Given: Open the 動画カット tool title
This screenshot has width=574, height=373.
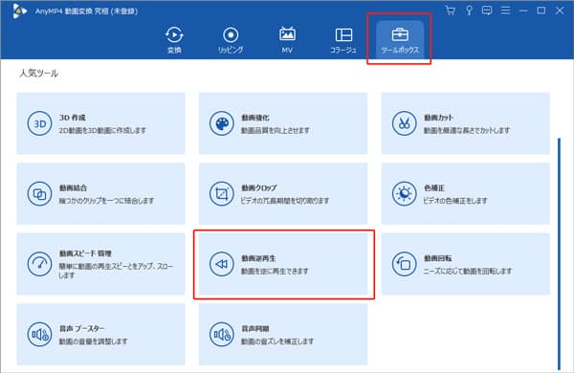Looking at the screenshot, I should click(x=438, y=118).
